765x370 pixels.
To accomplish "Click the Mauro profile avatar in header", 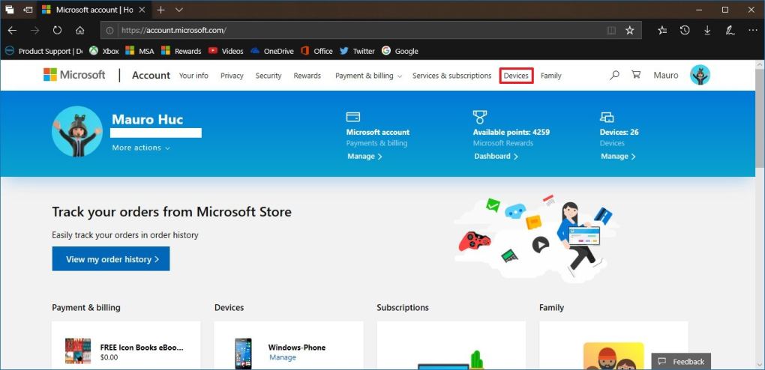I will 699,75.
